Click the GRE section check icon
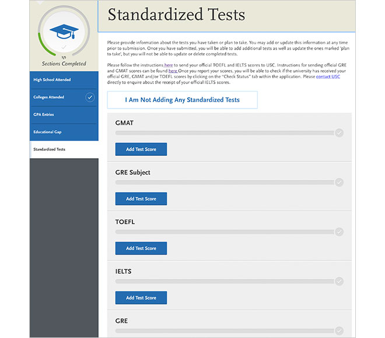Image resolution: width=385 pixels, height=338 pixels. [x=339, y=330]
